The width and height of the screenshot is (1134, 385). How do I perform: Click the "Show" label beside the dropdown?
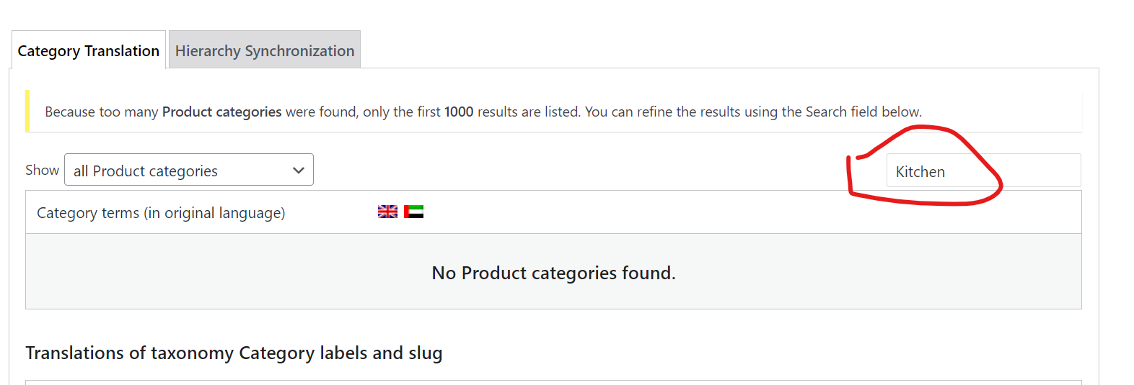pos(42,170)
